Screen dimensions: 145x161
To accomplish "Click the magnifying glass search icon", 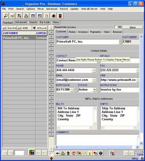I will (x=6, y=16).
